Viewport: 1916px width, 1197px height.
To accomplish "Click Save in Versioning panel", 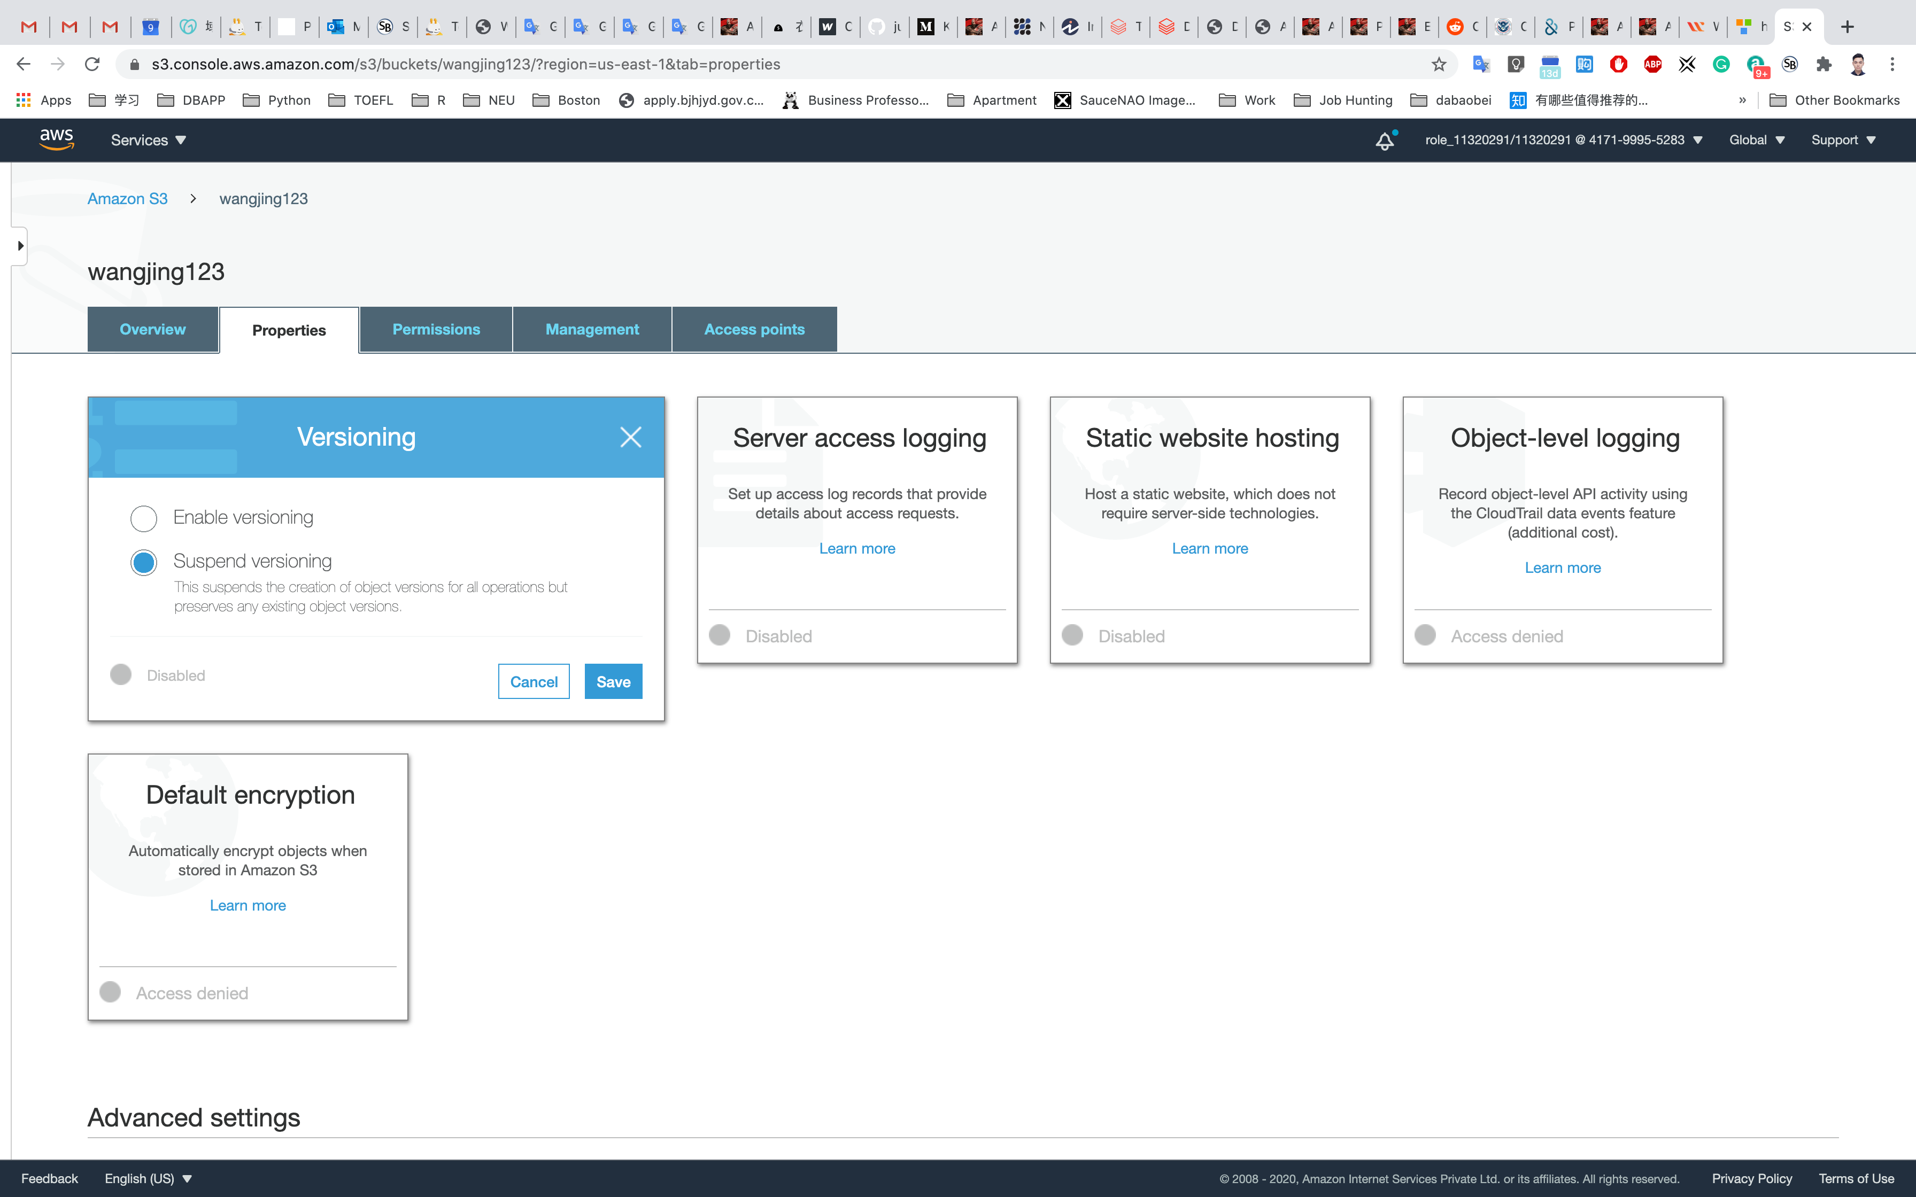I will click(613, 682).
